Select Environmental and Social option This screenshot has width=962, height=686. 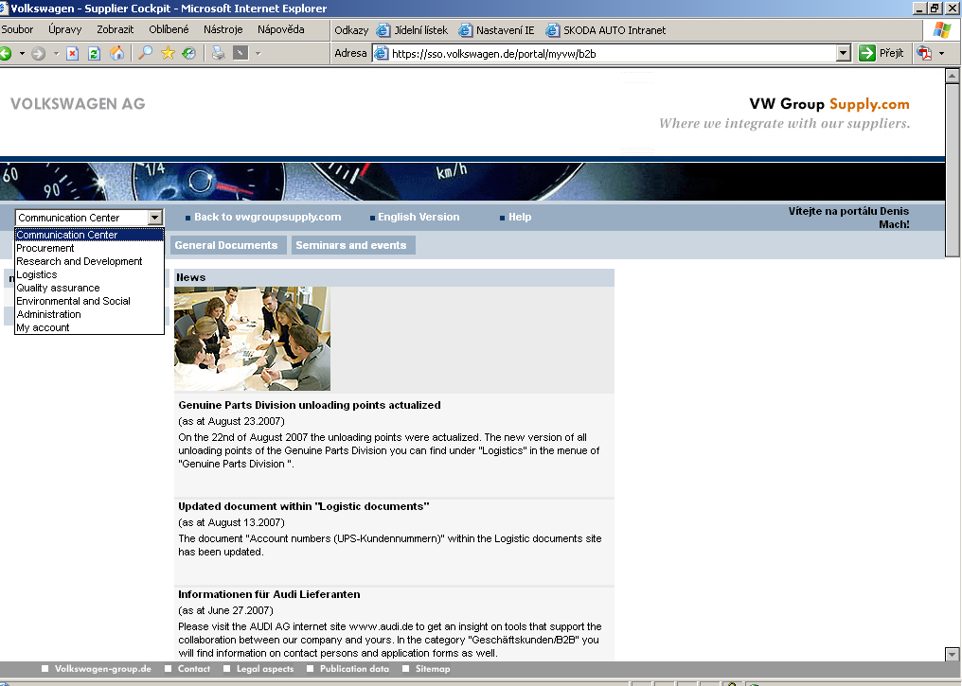pyautogui.click(x=90, y=301)
